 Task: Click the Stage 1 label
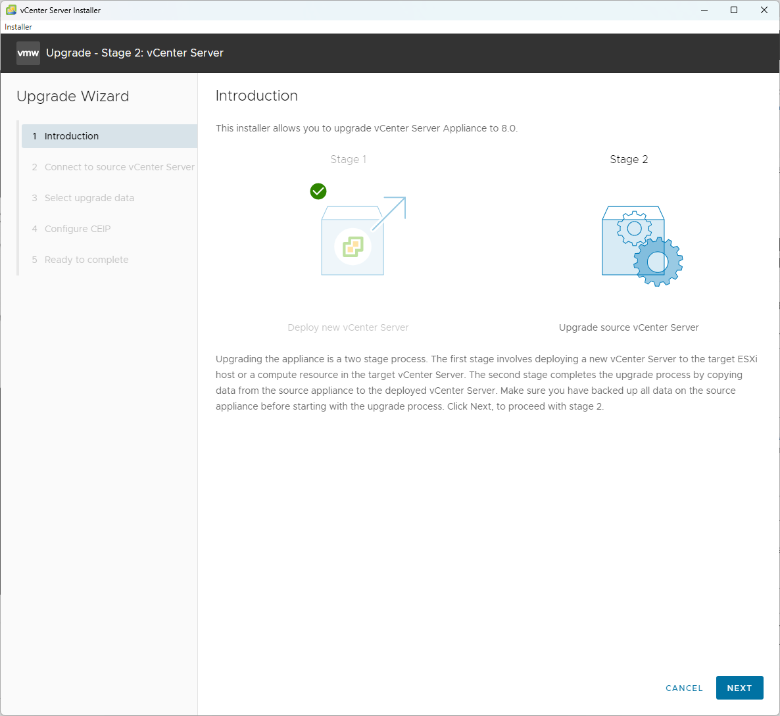click(348, 159)
